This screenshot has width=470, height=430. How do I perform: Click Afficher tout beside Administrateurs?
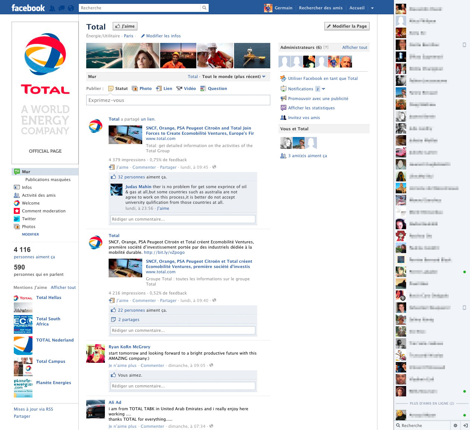[x=355, y=47]
